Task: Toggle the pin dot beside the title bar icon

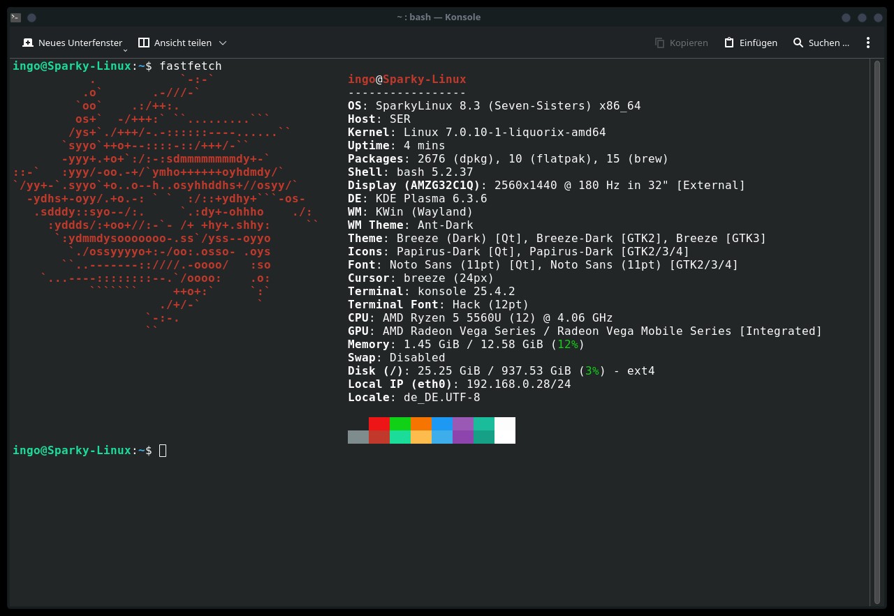Action: tap(31, 17)
